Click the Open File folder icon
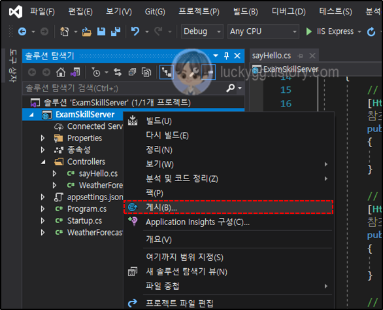Screen dimensions: 383x310 tap(86, 31)
